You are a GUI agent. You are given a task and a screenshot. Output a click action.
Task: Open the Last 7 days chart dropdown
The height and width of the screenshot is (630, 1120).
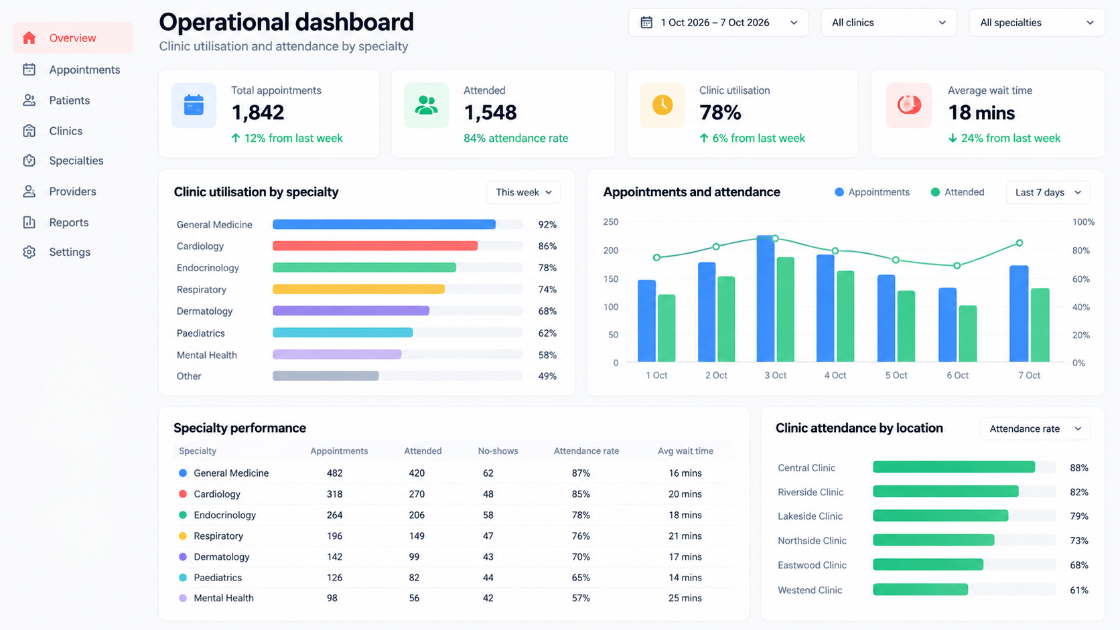pos(1048,193)
